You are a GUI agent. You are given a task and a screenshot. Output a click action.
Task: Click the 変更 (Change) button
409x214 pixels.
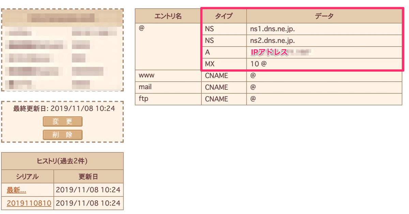coord(62,121)
